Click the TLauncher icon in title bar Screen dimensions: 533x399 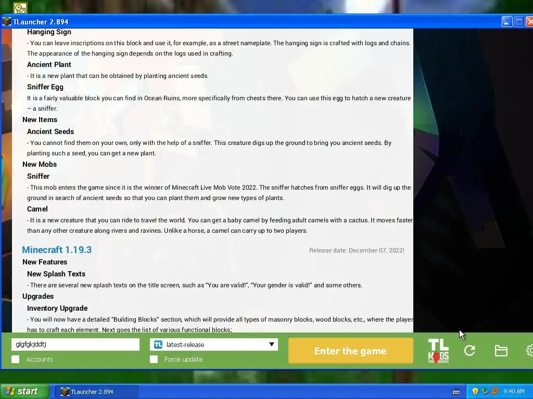(x=7, y=22)
